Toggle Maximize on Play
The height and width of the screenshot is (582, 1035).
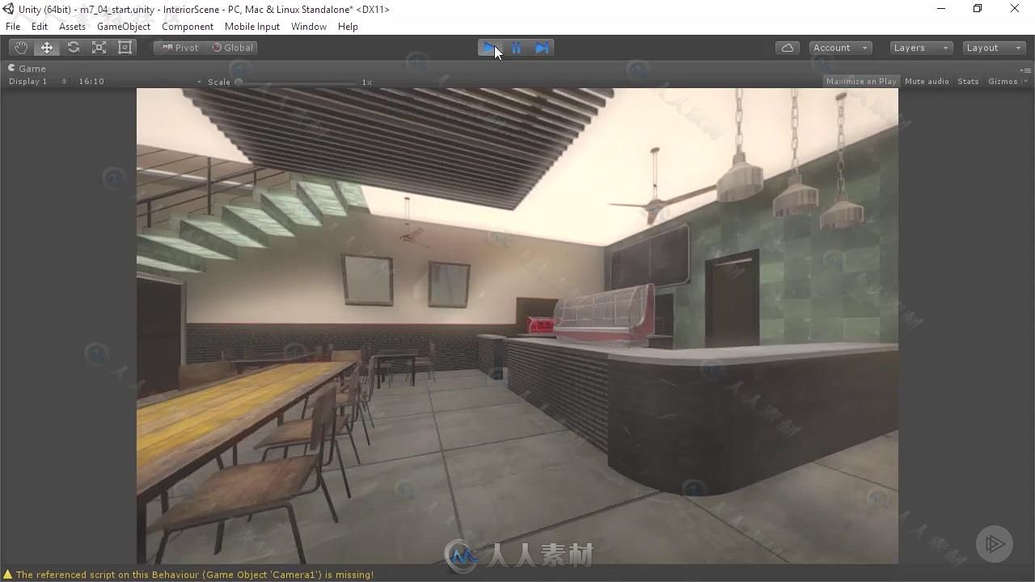pyautogui.click(x=861, y=82)
